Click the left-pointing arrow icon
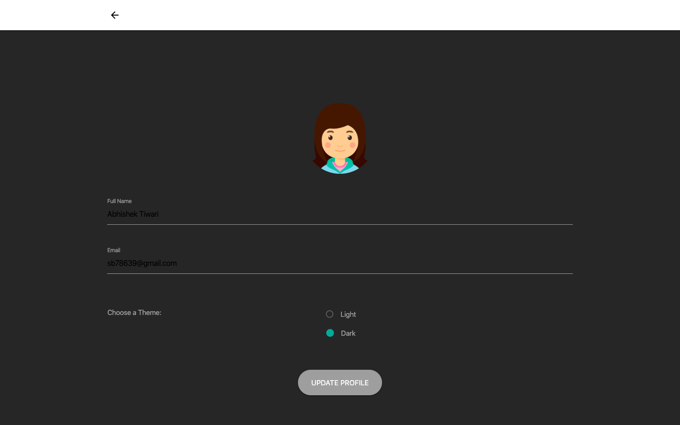Screen dimensions: 680x425 pyautogui.click(x=115, y=15)
